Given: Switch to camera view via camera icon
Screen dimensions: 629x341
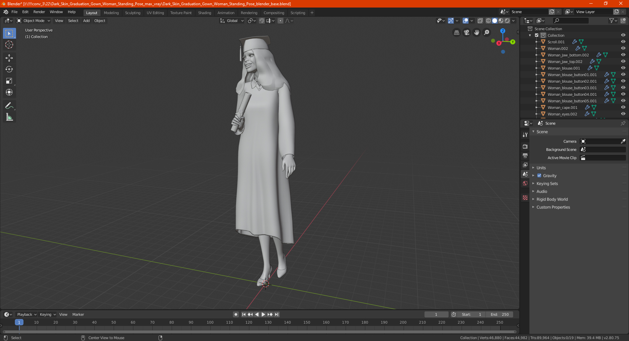Looking at the screenshot, I should tap(467, 32).
